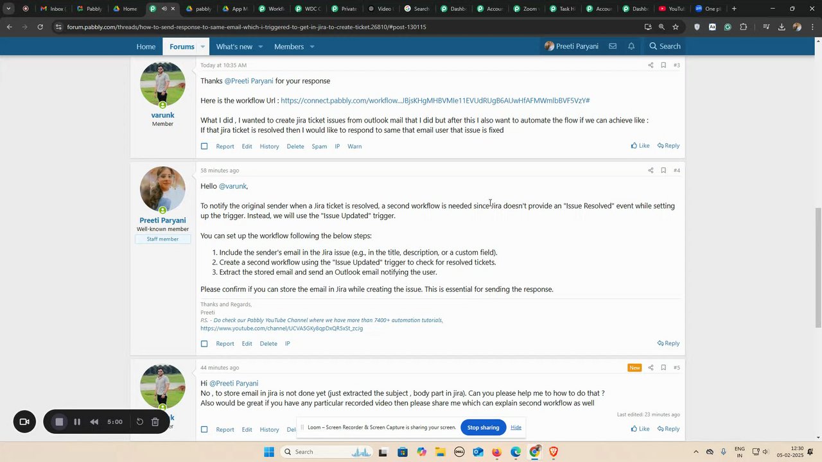Bookmark post #5
This screenshot has width=822, height=462.
click(x=663, y=368)
